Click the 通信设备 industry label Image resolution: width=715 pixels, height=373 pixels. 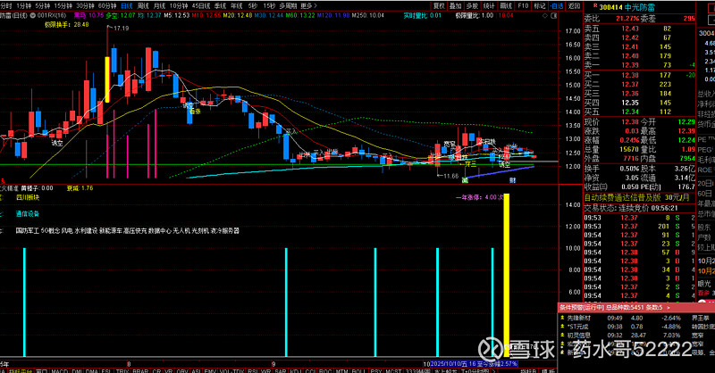[x=28, y=213]
